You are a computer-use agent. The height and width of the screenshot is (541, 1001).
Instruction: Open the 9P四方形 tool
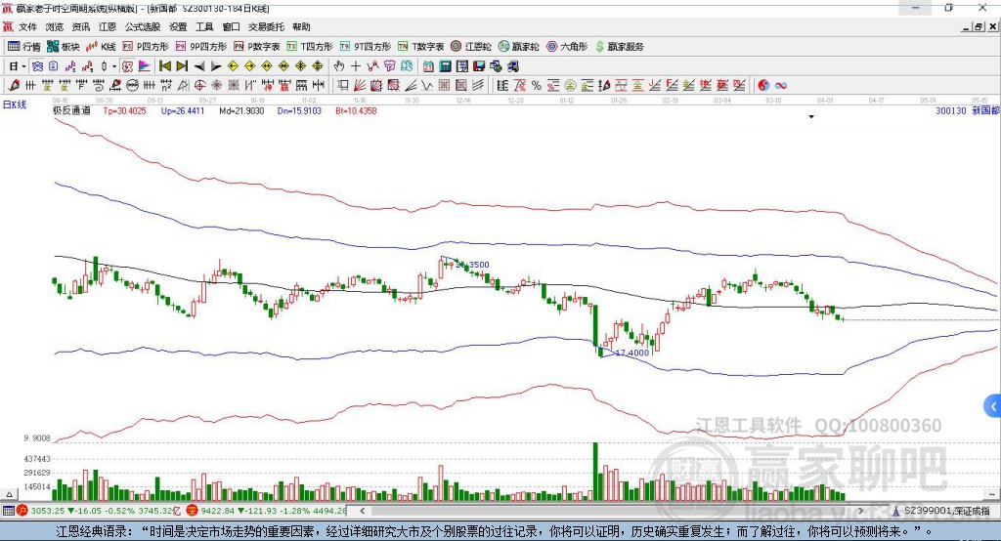201,47
